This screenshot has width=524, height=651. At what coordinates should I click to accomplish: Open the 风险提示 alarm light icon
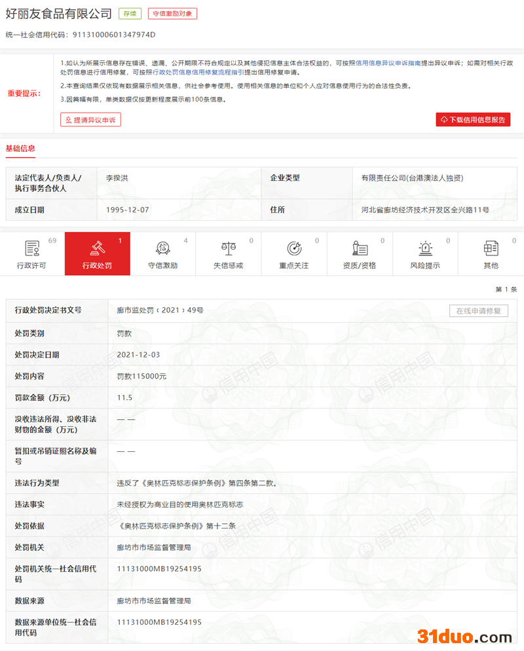[425, 248]
